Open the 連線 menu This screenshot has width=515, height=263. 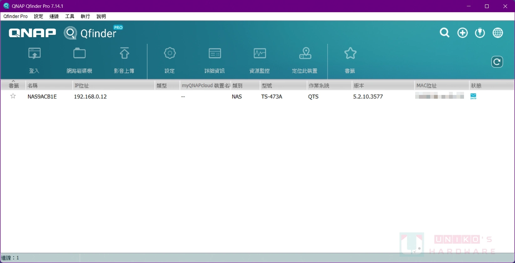coord(54,16)
